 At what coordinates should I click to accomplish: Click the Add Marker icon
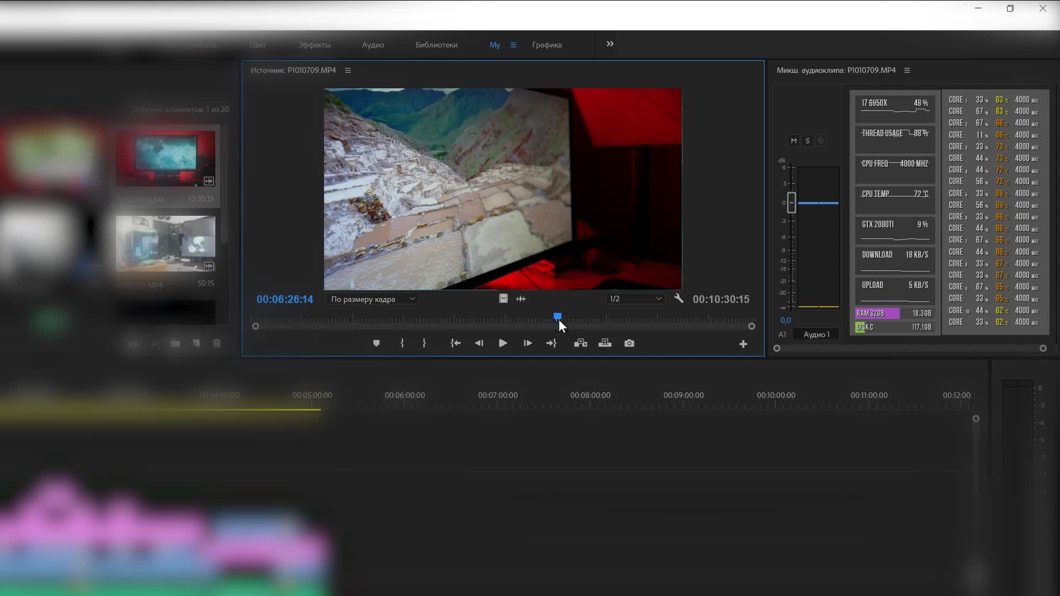click(x=376, y=343)
